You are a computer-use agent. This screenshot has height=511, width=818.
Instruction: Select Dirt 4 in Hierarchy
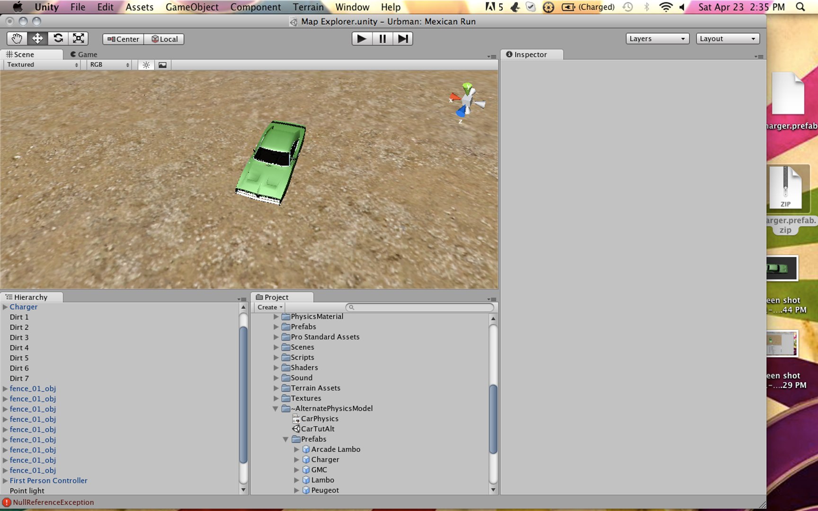[x=19, y=348]
